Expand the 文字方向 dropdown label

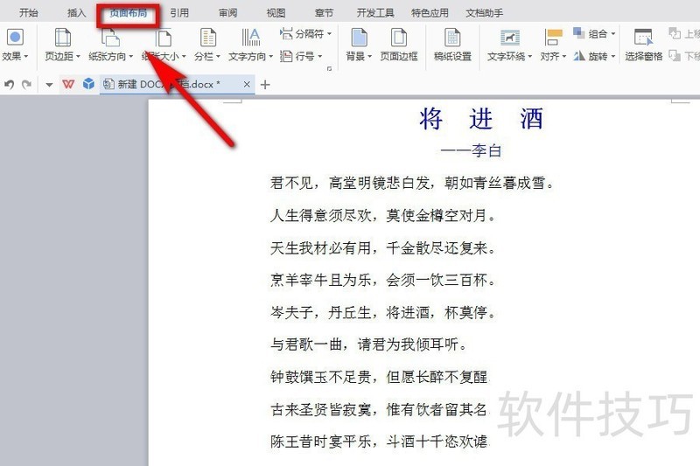click(x=250, y=57)
